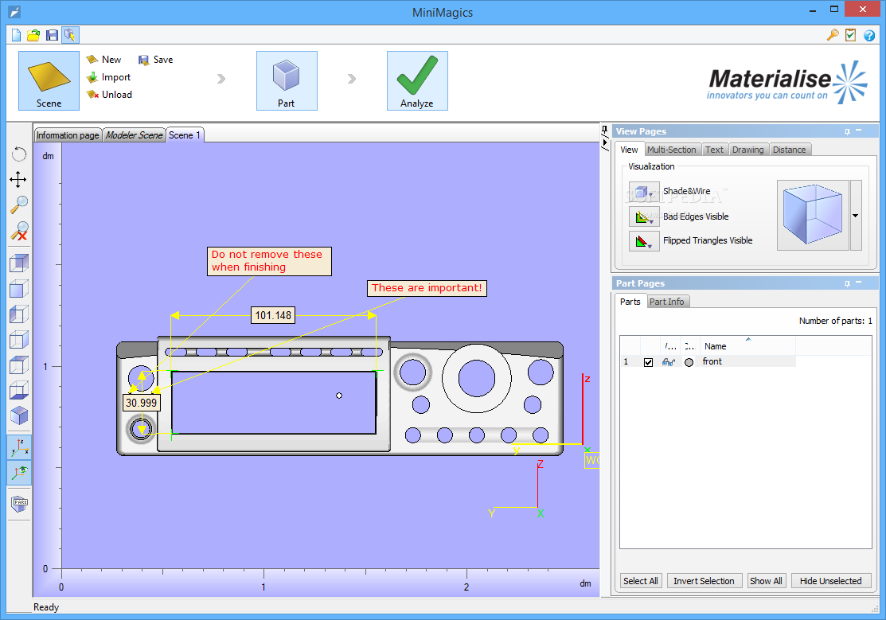Activate the Zoom magnifier tool
The image size is (886, 620).
coord(19,205)
